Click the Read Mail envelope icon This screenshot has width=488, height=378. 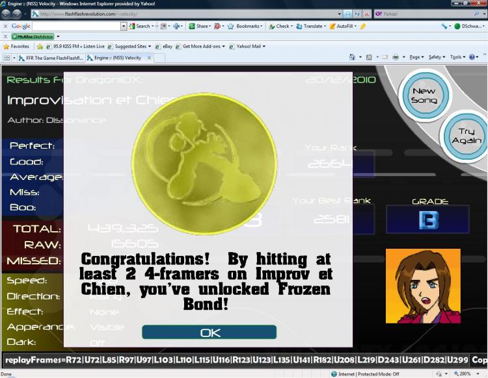point(385,57)
